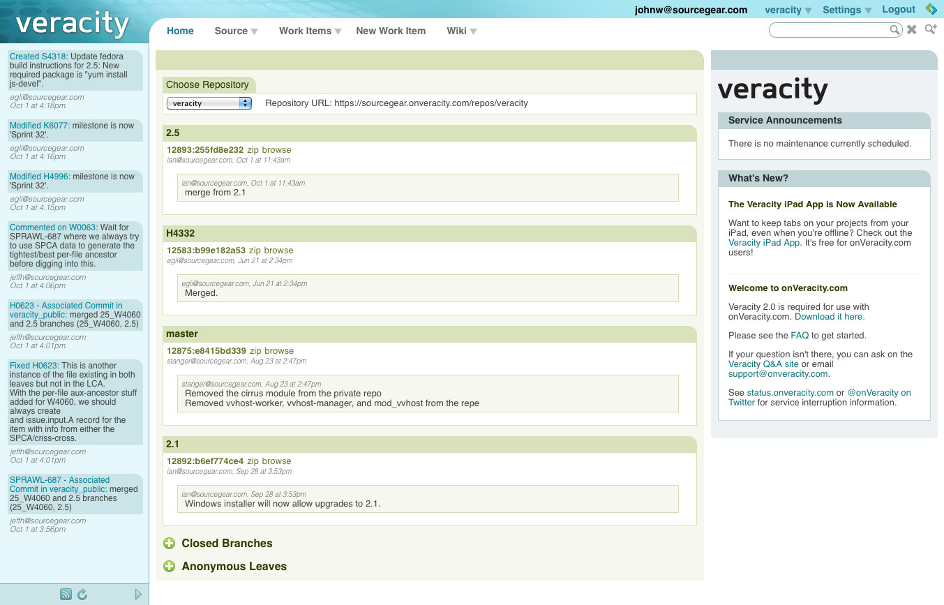Click into the search input field
Image resolution: width=944 pixels, height=605 pixels.
coord(828,30)
